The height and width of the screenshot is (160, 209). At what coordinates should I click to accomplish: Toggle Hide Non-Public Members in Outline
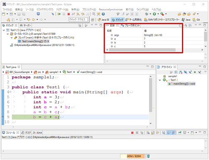click(x=195, y=72)
